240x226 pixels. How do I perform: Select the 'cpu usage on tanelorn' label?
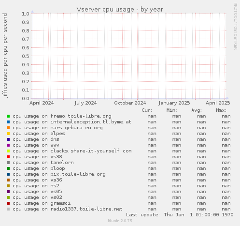click(43, 163)
